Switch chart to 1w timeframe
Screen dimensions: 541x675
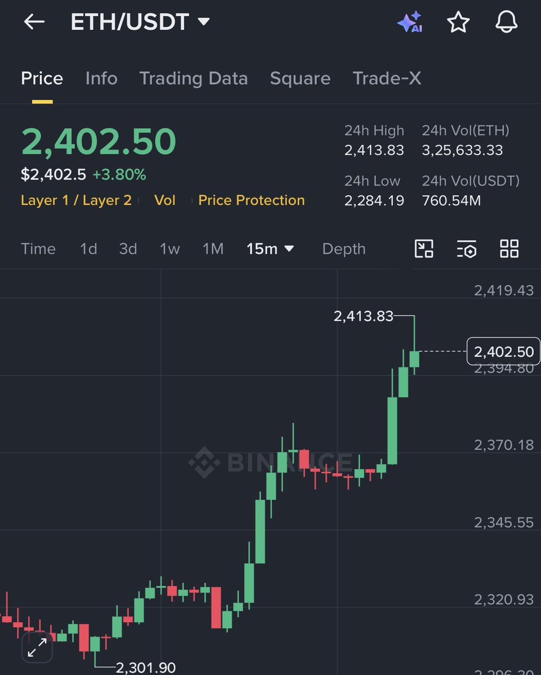click(169, 249)
